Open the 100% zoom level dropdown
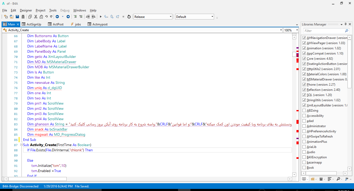This screenshot has height=191, width=354. [297, 30]
